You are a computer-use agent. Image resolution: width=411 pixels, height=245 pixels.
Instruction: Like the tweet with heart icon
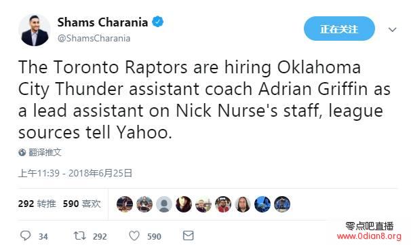coord(134,235)
